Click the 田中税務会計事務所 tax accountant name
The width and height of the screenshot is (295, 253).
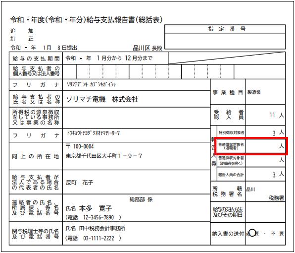coord(102,228)
